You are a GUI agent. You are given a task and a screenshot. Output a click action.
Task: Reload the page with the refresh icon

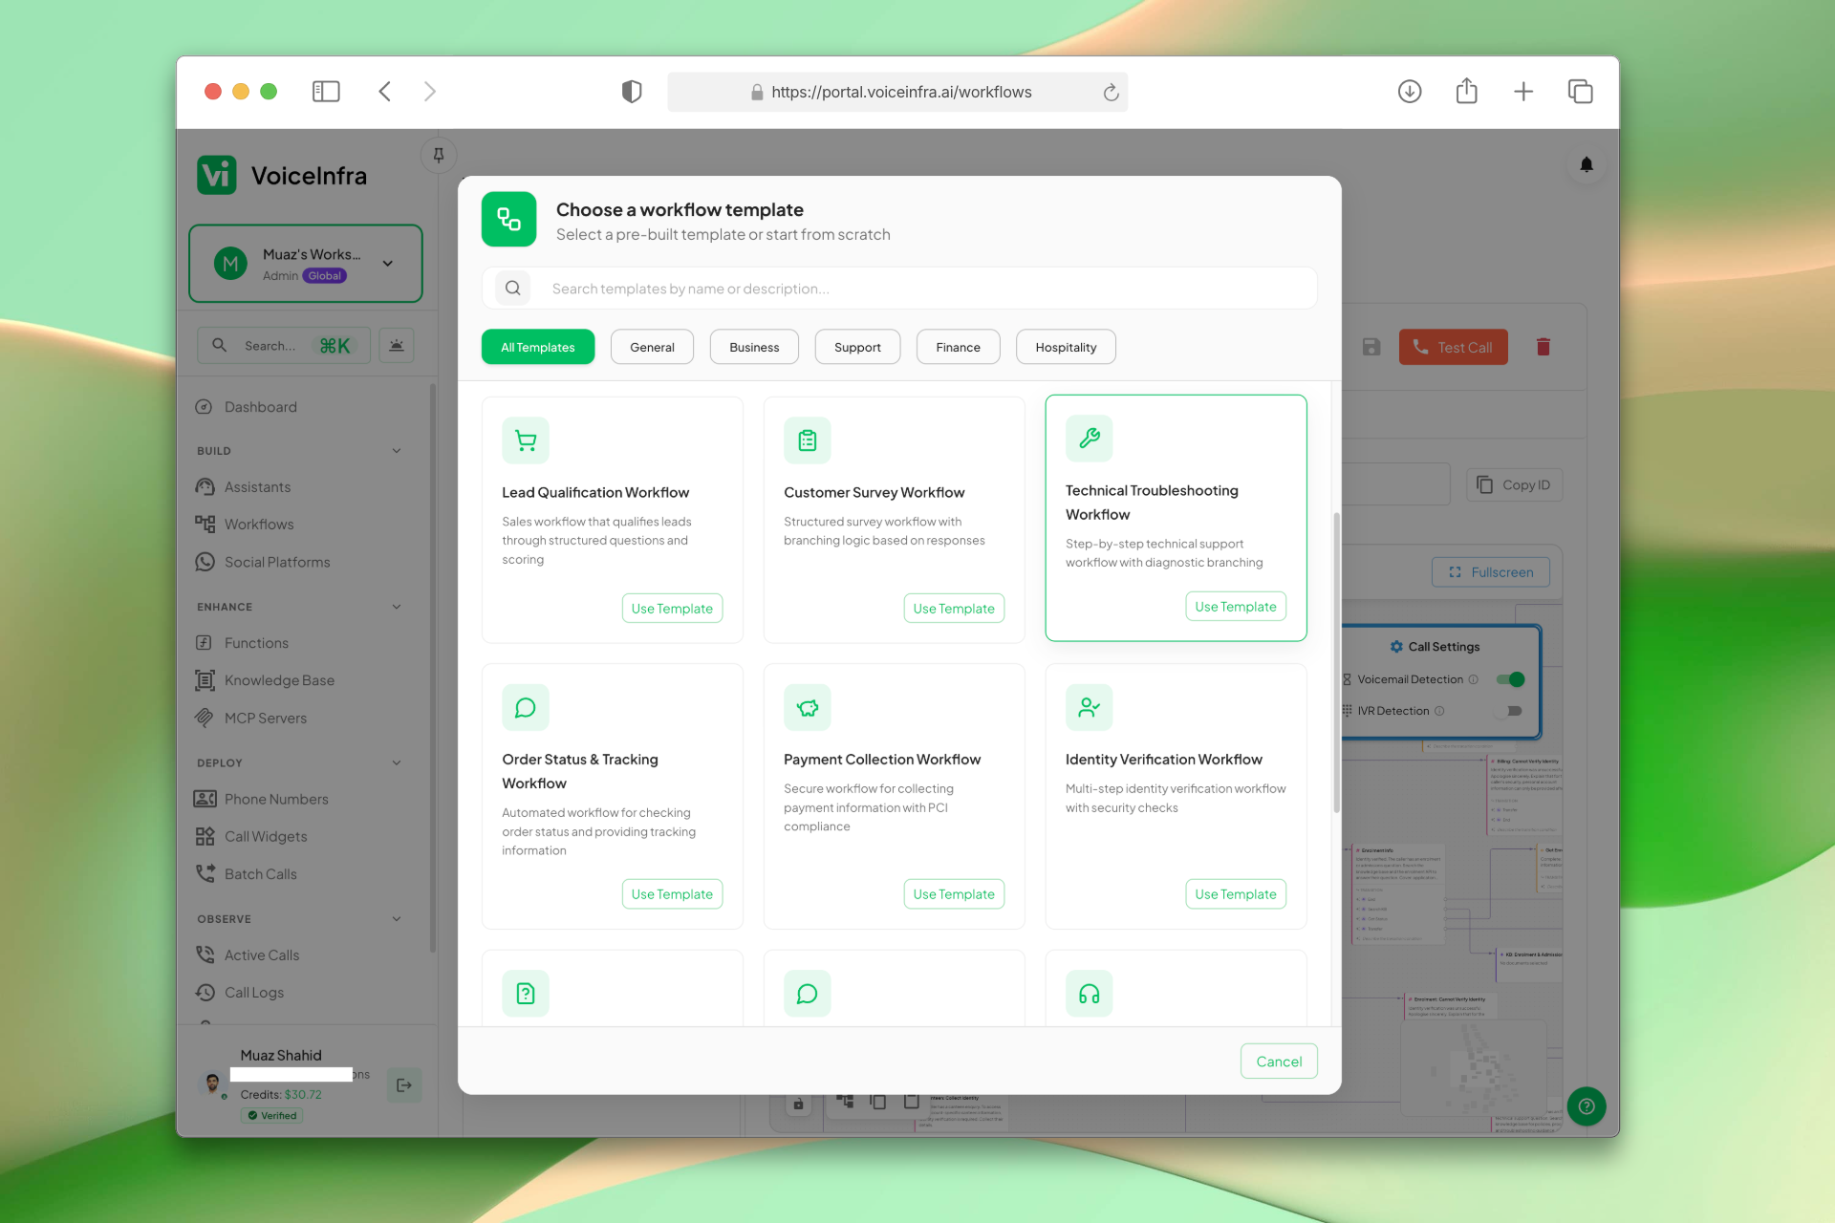[x=1111, y=93]
